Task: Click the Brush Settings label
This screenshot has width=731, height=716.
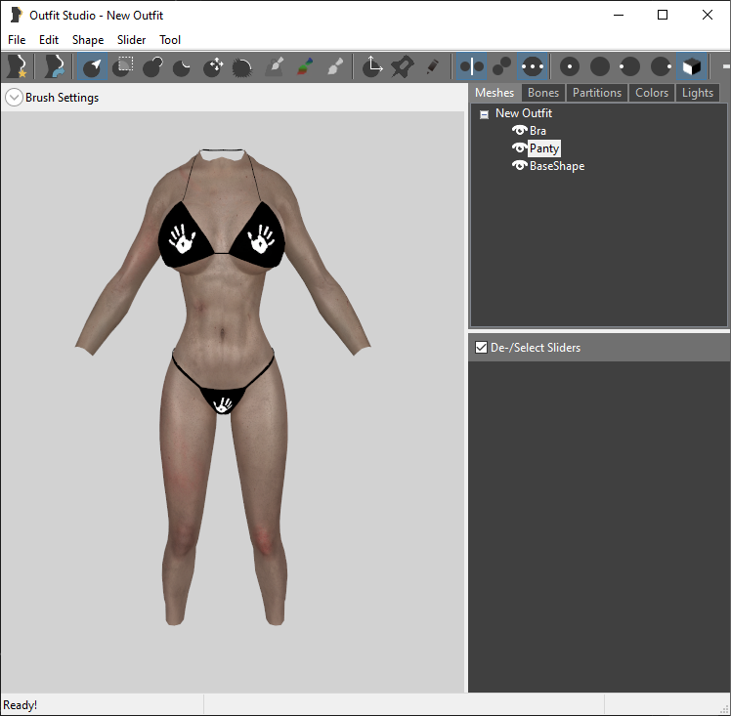Action: pos(62,98)
